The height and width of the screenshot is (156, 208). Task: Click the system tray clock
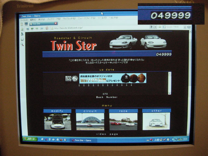(x=186, y=139)
